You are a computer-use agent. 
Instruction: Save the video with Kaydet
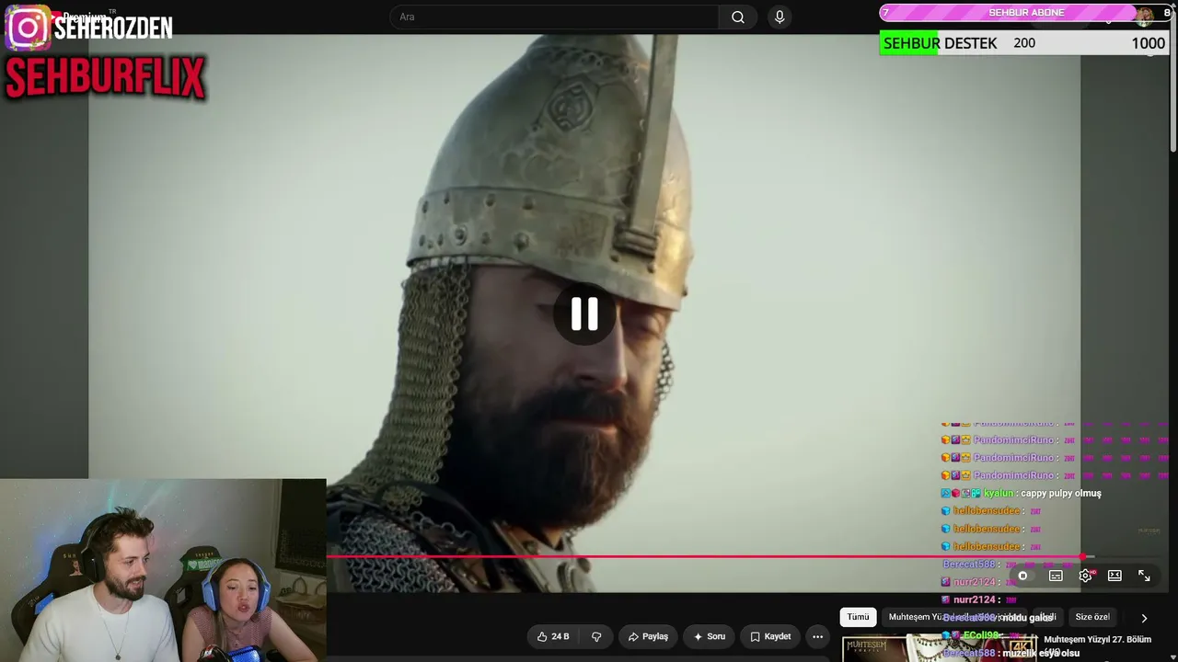tap(770, 636)
